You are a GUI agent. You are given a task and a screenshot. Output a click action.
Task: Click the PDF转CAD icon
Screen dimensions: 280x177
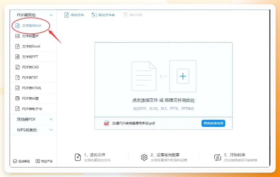[17, 67]
